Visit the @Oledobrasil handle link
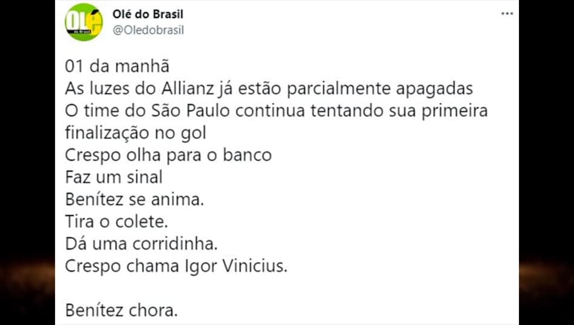The image size is (574, 325). (x=148, y=30)
